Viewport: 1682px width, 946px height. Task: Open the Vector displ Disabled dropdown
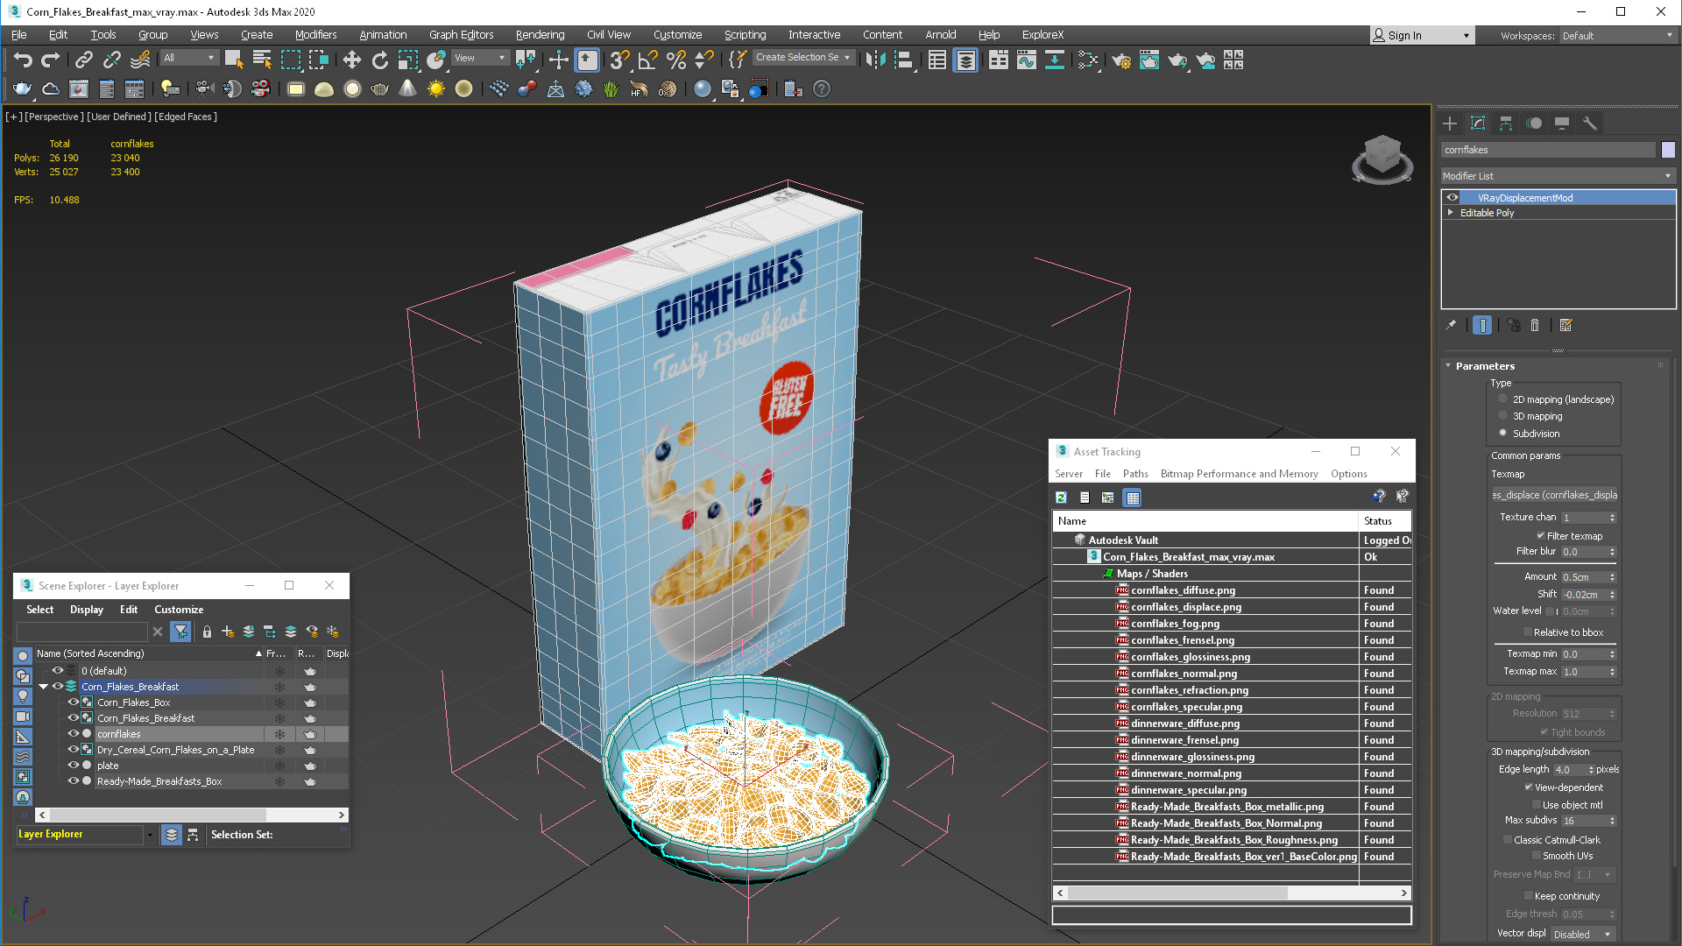coord(1582,935)
